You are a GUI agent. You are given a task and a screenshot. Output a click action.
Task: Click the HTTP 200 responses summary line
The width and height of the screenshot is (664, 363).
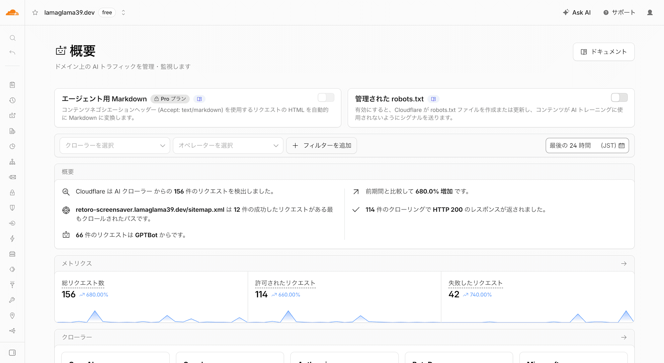(456, 210)
